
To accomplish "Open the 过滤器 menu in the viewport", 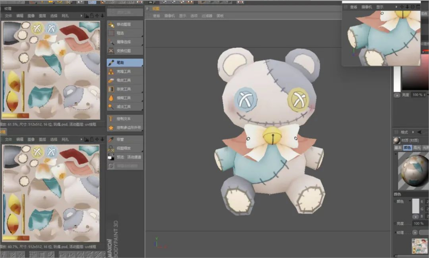I will click(x=207, y=16).
